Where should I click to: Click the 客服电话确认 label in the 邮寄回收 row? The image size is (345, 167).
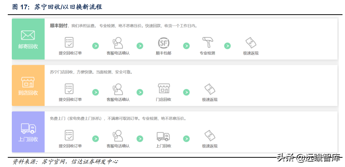(118, 53)
